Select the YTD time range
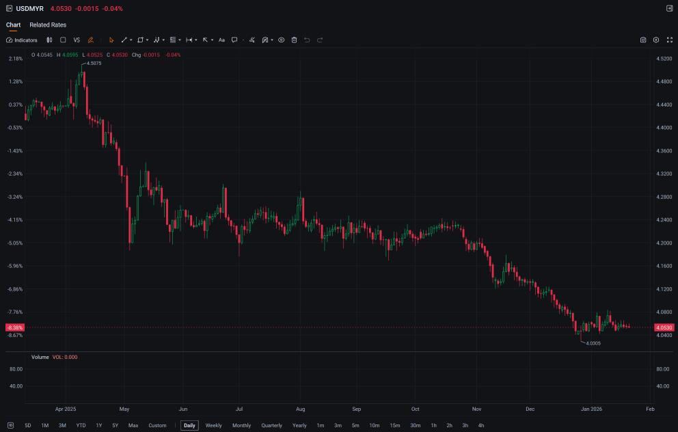The height and width of the screenshot is (432, 678). 81,426
